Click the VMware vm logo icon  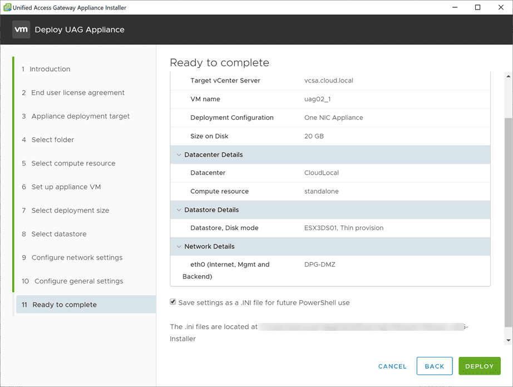pos(21,30)
